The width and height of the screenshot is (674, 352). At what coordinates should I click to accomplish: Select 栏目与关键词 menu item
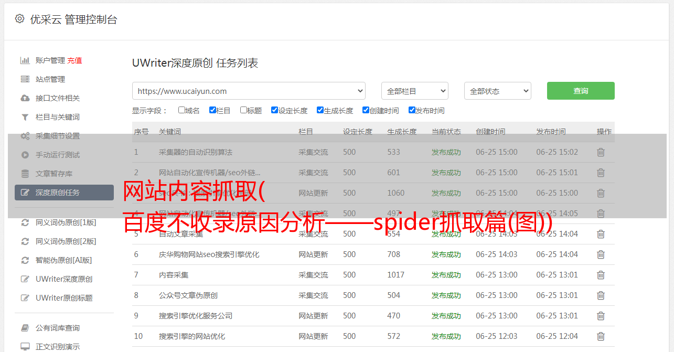click(x=58, y=117)
